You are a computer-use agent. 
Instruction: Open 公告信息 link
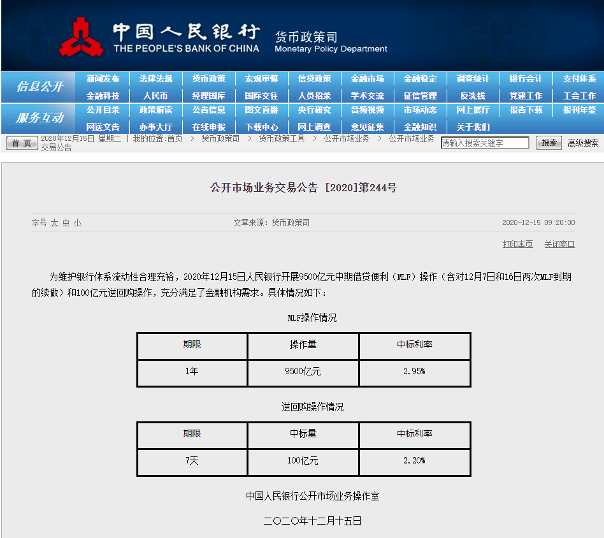tap(209, 110)
